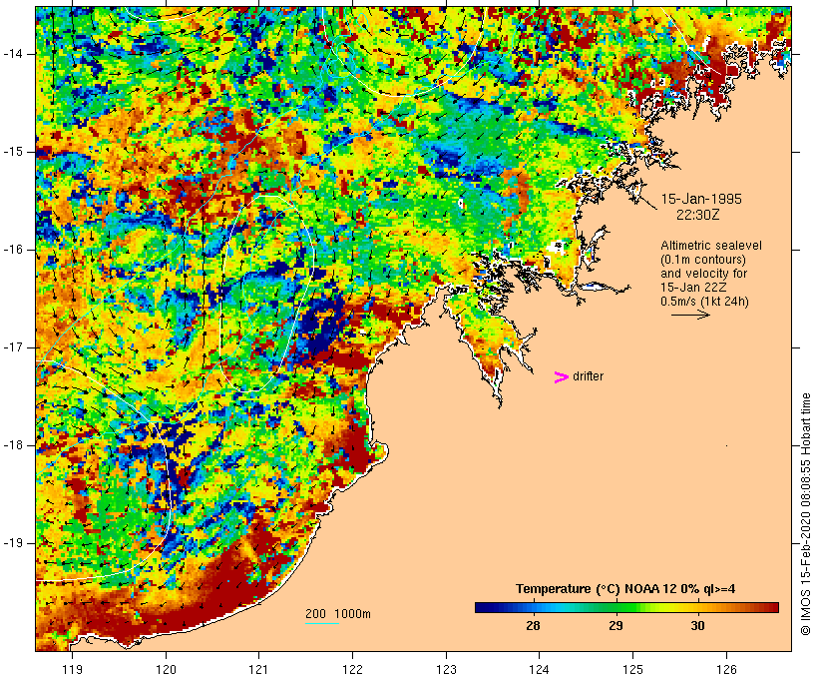Click longitude axis label '124'
Image resolution: width=818 pixels, height=679 pixels.
tap(540, 669)
